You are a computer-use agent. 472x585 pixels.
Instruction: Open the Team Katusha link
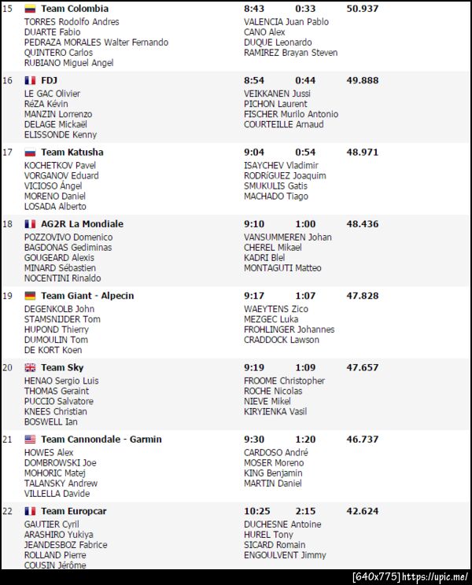72,152
